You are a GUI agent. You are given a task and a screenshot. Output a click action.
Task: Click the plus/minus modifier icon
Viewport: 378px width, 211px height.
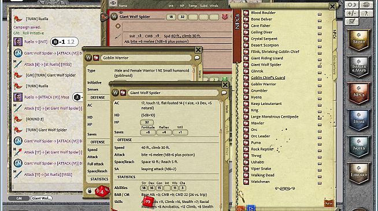coord(352,13)
